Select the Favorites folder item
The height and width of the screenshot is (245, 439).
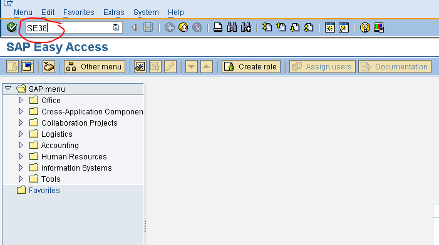point(44,190)
